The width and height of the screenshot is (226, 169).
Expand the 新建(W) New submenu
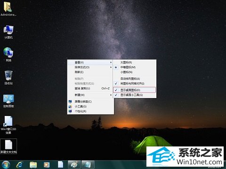90,95
